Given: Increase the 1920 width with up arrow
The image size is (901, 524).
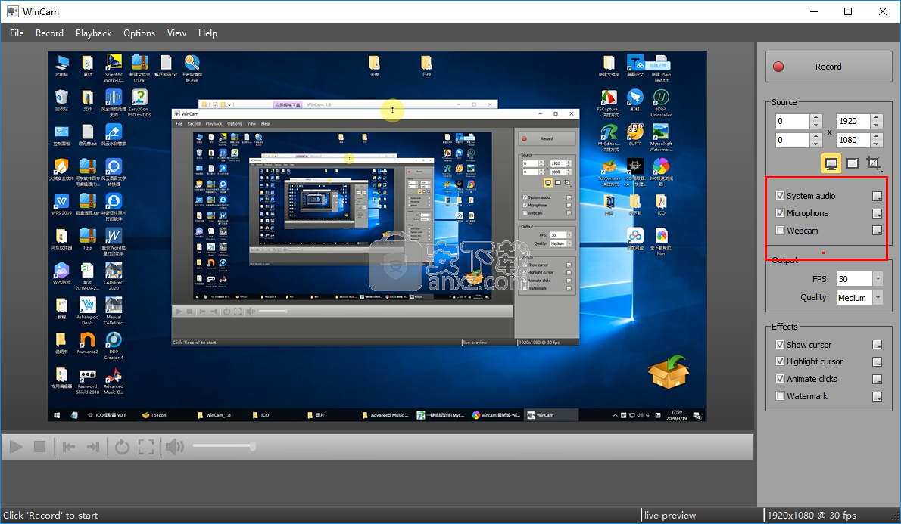Looking at the screenshot, I should coord(876,118).
